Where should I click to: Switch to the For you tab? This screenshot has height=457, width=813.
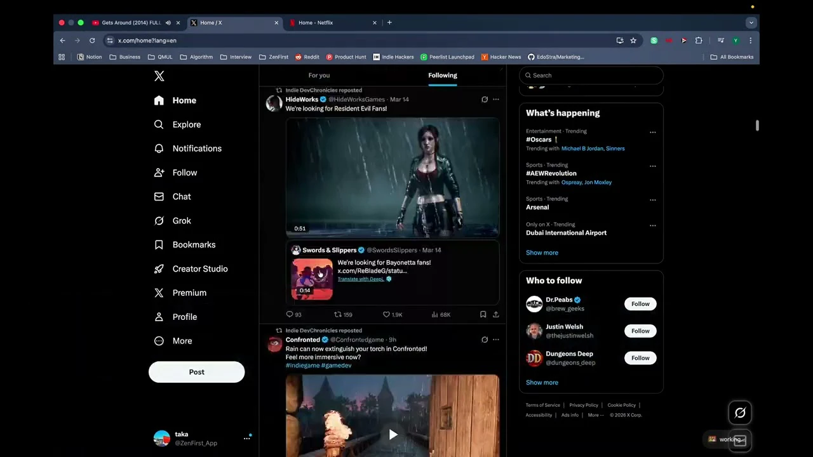[319, 76]
